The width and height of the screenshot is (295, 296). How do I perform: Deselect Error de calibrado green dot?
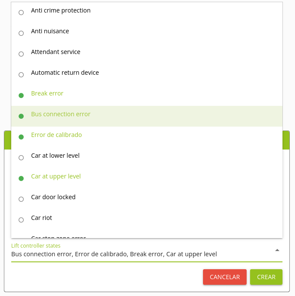pyautogui.click(x=21, y=137)
